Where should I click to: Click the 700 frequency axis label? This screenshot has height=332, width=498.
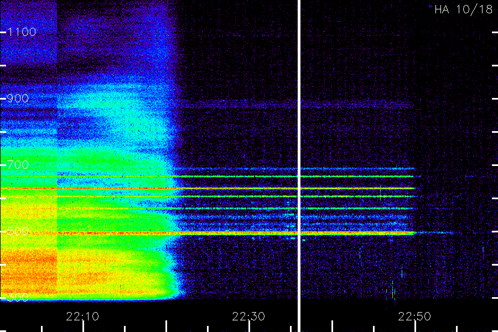point(18,164)
